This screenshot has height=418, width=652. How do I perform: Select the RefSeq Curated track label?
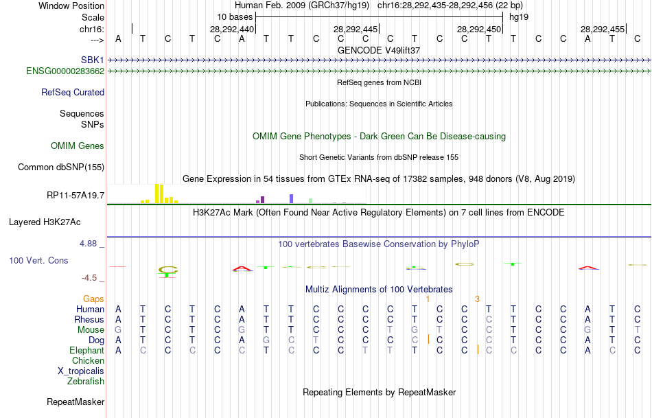72,93
